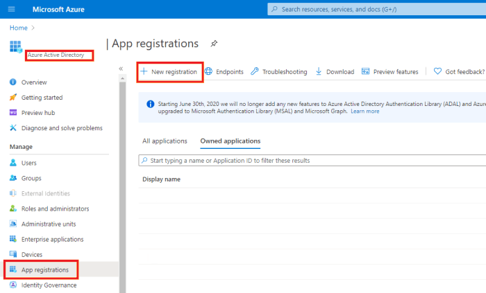Switch to All applications tab
The width and height of the screenshot is (486, 293).
pyautogui.click(x=165, y=141)
